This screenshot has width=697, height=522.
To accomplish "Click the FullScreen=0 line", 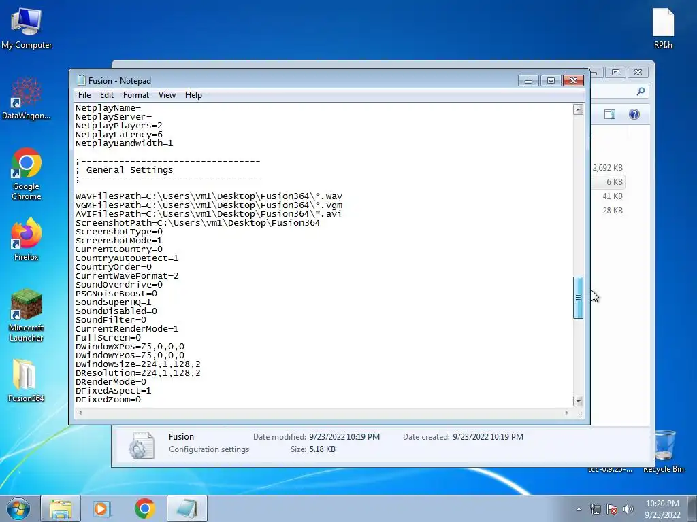I will click(108, 338).
